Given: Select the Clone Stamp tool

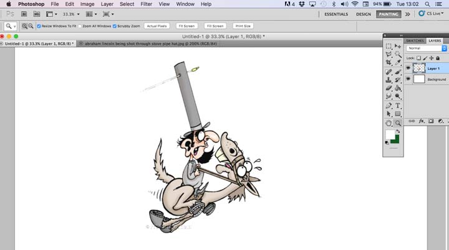Looking at the screenshot, I should [389, 80].
